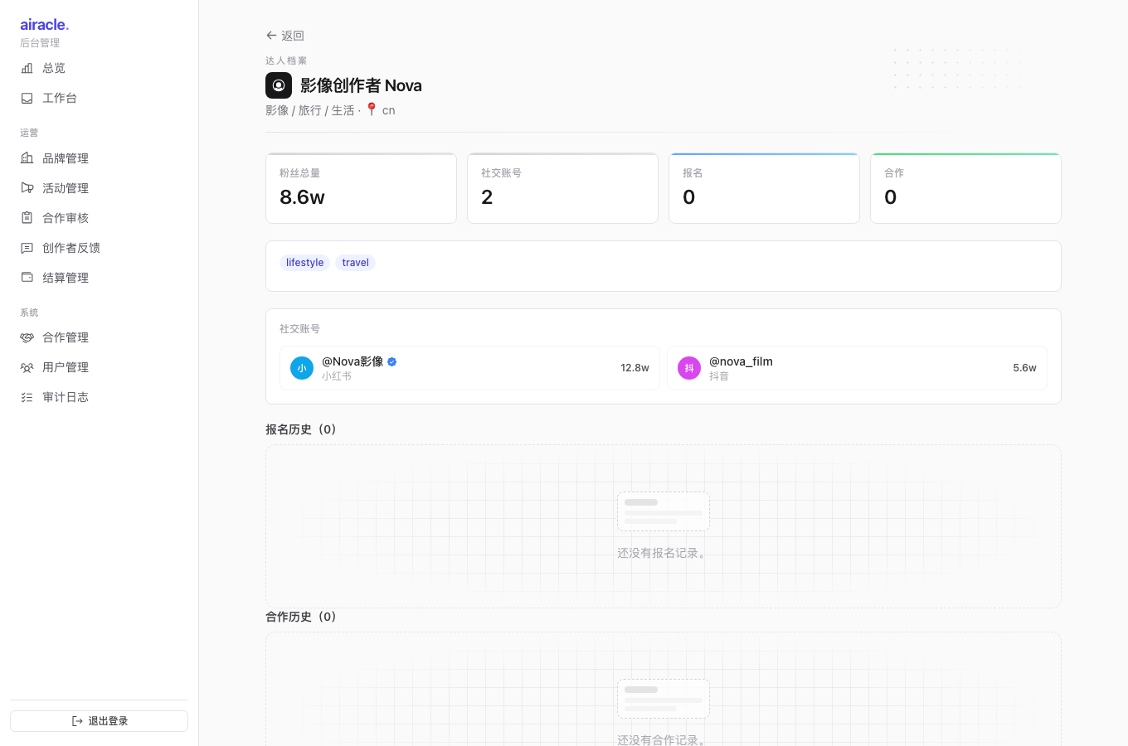Viewport: 1128px width, 746px height.
Task: Click the 合作管理 handshake icon
Action: [x=27, y=337]
